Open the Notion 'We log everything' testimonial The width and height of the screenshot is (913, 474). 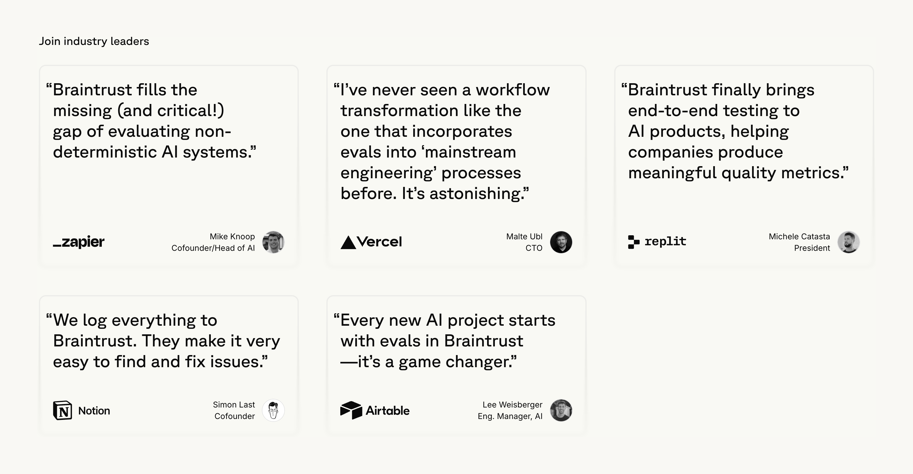(163, 341)
